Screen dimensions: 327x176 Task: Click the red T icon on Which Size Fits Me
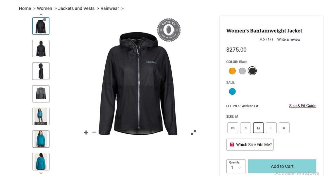(x=232, y=144)
